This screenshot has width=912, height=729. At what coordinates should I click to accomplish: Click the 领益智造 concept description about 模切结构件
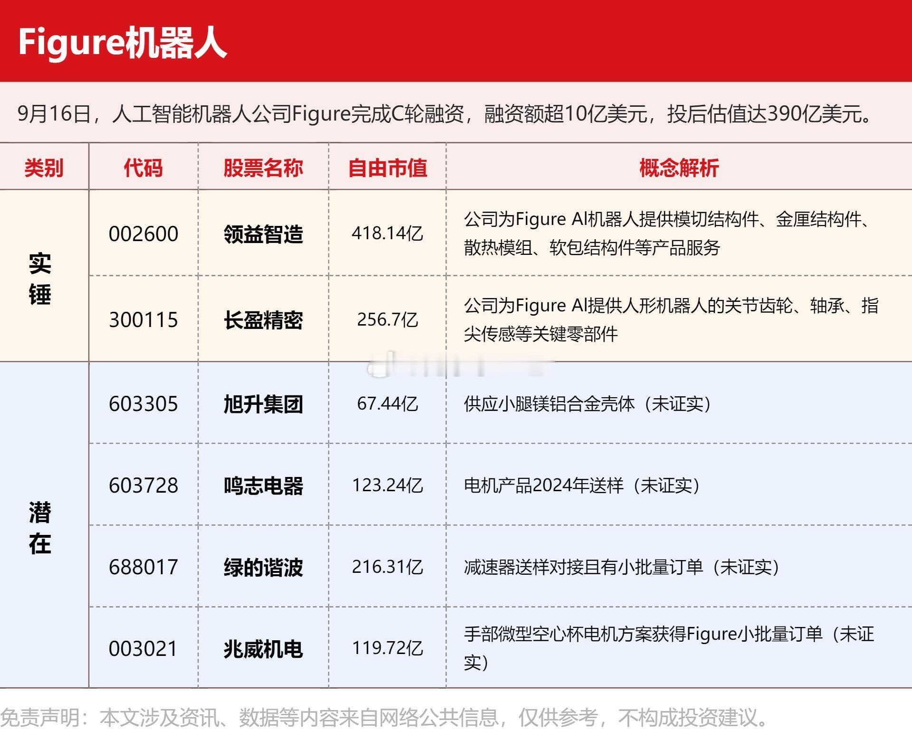667,234
